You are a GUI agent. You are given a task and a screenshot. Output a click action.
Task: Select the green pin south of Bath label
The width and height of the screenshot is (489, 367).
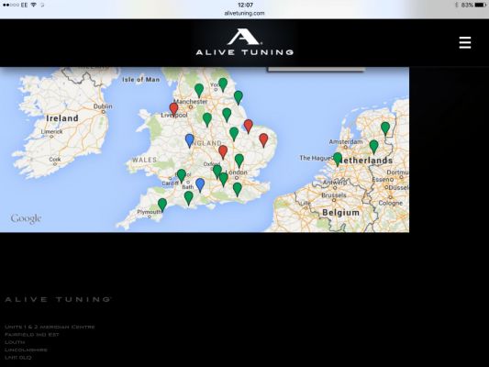188,198
